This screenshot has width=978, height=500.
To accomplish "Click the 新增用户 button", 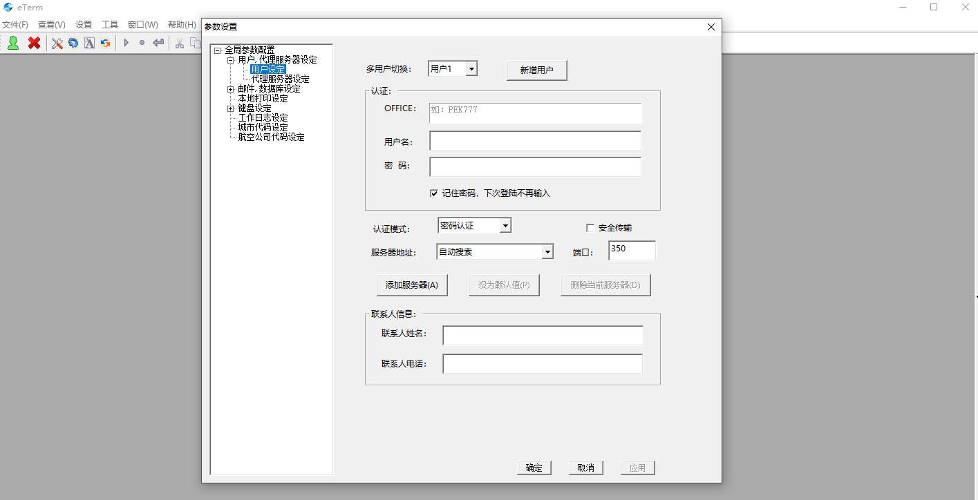I will pyautogui.click(x=536, y=70).
